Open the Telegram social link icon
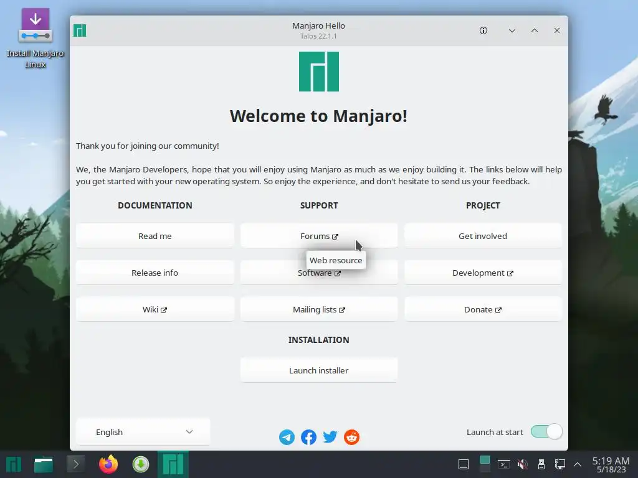The height and width of the screenshot is (478, 638). pos(287,438)
